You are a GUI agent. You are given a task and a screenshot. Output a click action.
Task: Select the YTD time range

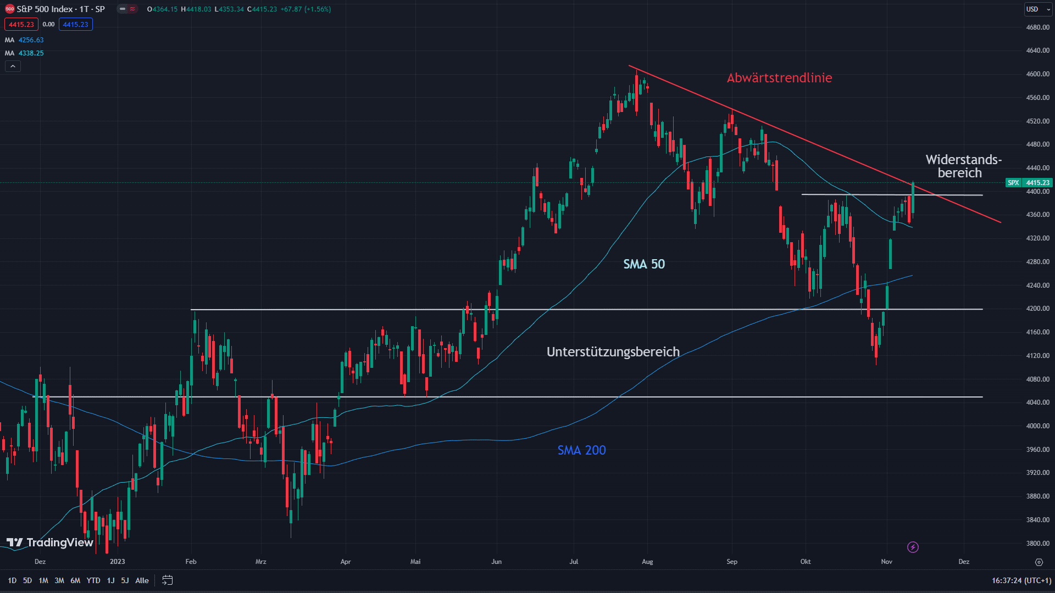pos(93,580)
